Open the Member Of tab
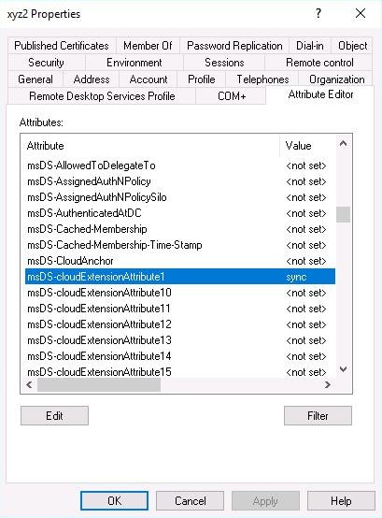This screenshot has width=382, height=518. tap(148, 46)
